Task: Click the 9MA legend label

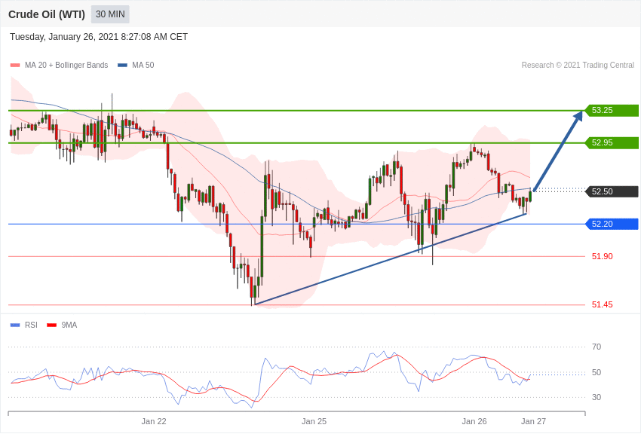Action: [x=69, y=325]
